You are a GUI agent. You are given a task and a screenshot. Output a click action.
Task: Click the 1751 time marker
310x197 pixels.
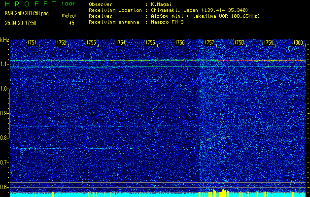pyautogui.click(x=32, y=42)
